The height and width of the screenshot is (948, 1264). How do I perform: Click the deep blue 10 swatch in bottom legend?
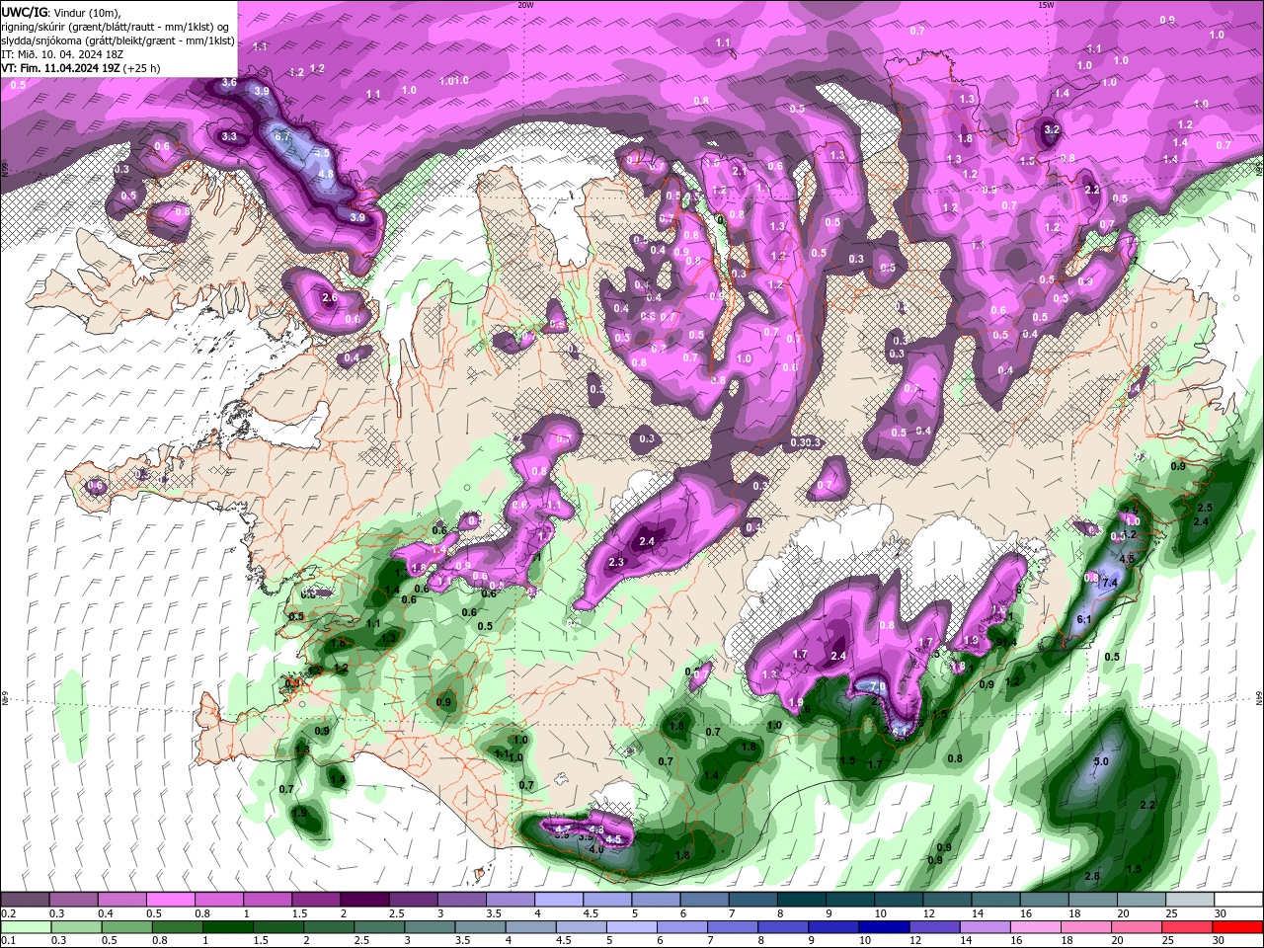[883, 927]
